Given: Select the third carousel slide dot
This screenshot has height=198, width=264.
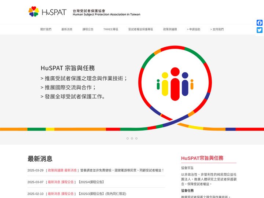Looking at the screenshot, I should point(136,138).
